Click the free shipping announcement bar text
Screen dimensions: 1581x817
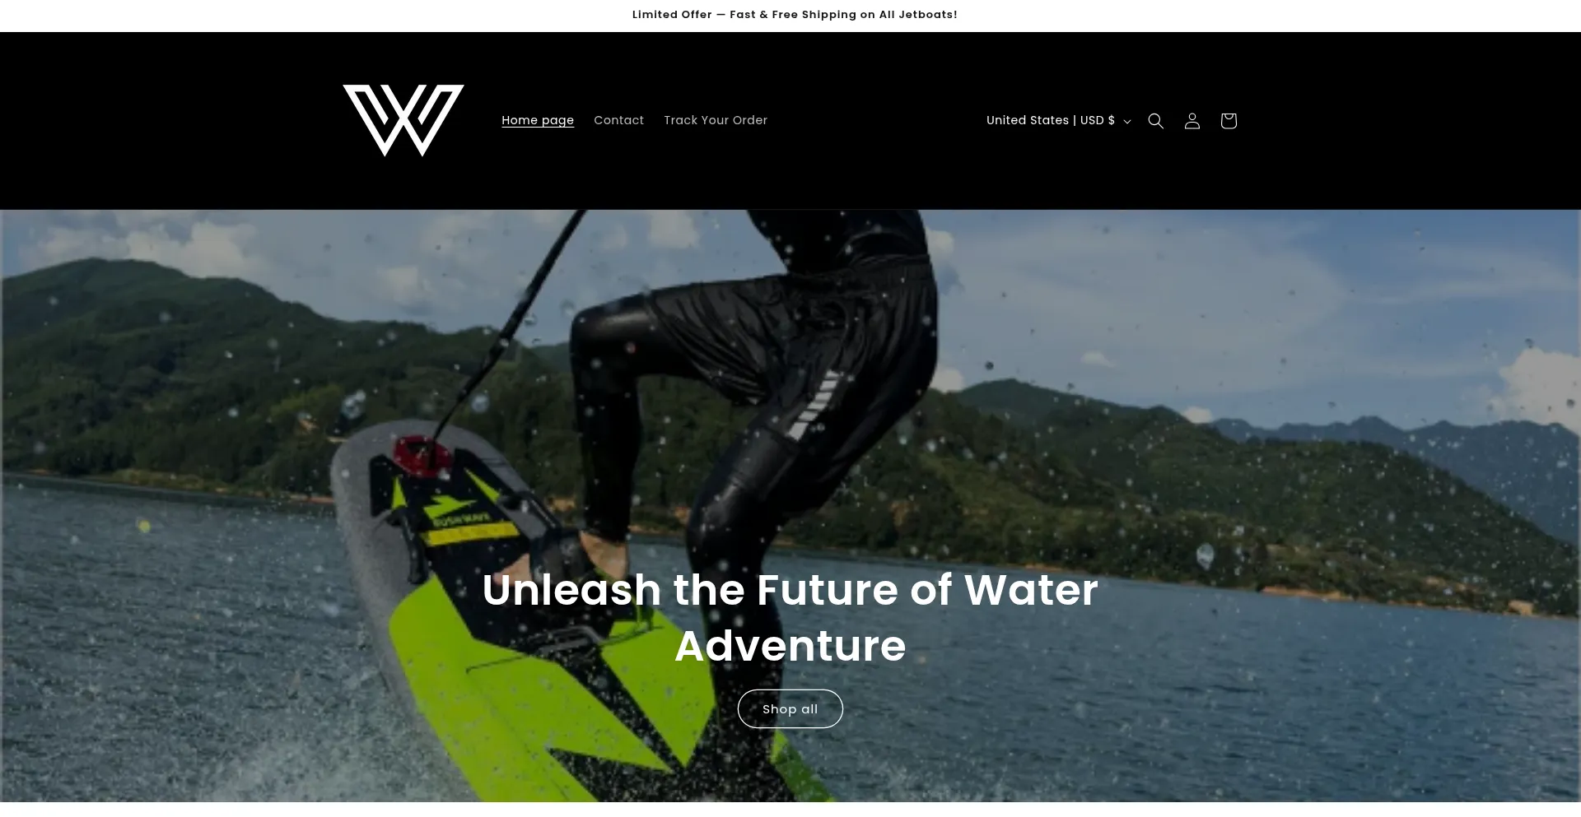click(x=795, y=15)
